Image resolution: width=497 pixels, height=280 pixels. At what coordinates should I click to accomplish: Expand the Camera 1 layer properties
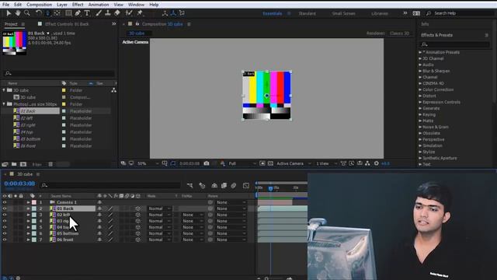[x=28, y=202]
